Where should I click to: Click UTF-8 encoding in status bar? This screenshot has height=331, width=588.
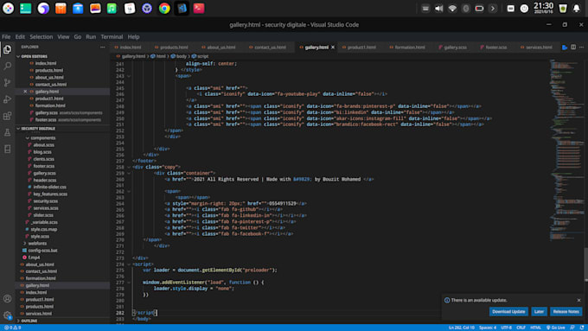(x=506, y=328)
